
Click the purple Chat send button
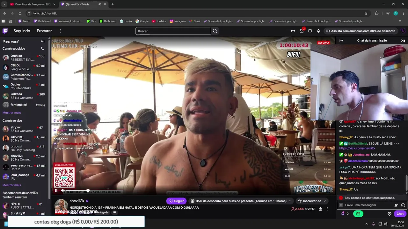(400, 214)
